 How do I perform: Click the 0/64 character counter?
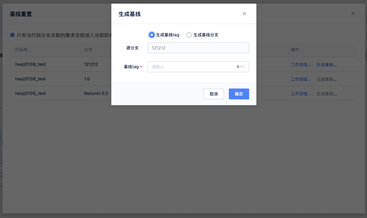pyautogui.click(x=241, y=67)
